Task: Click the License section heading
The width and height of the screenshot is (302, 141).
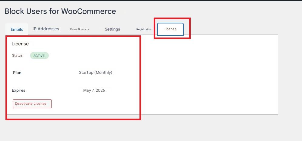Action: (20, 44)
